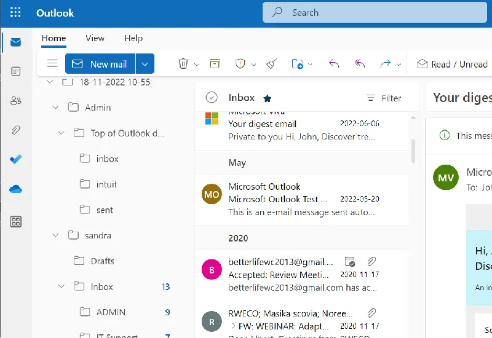Open the Forward options dropdown arrow
Screen dimensions: 492x338
click(x=399, y=65)
